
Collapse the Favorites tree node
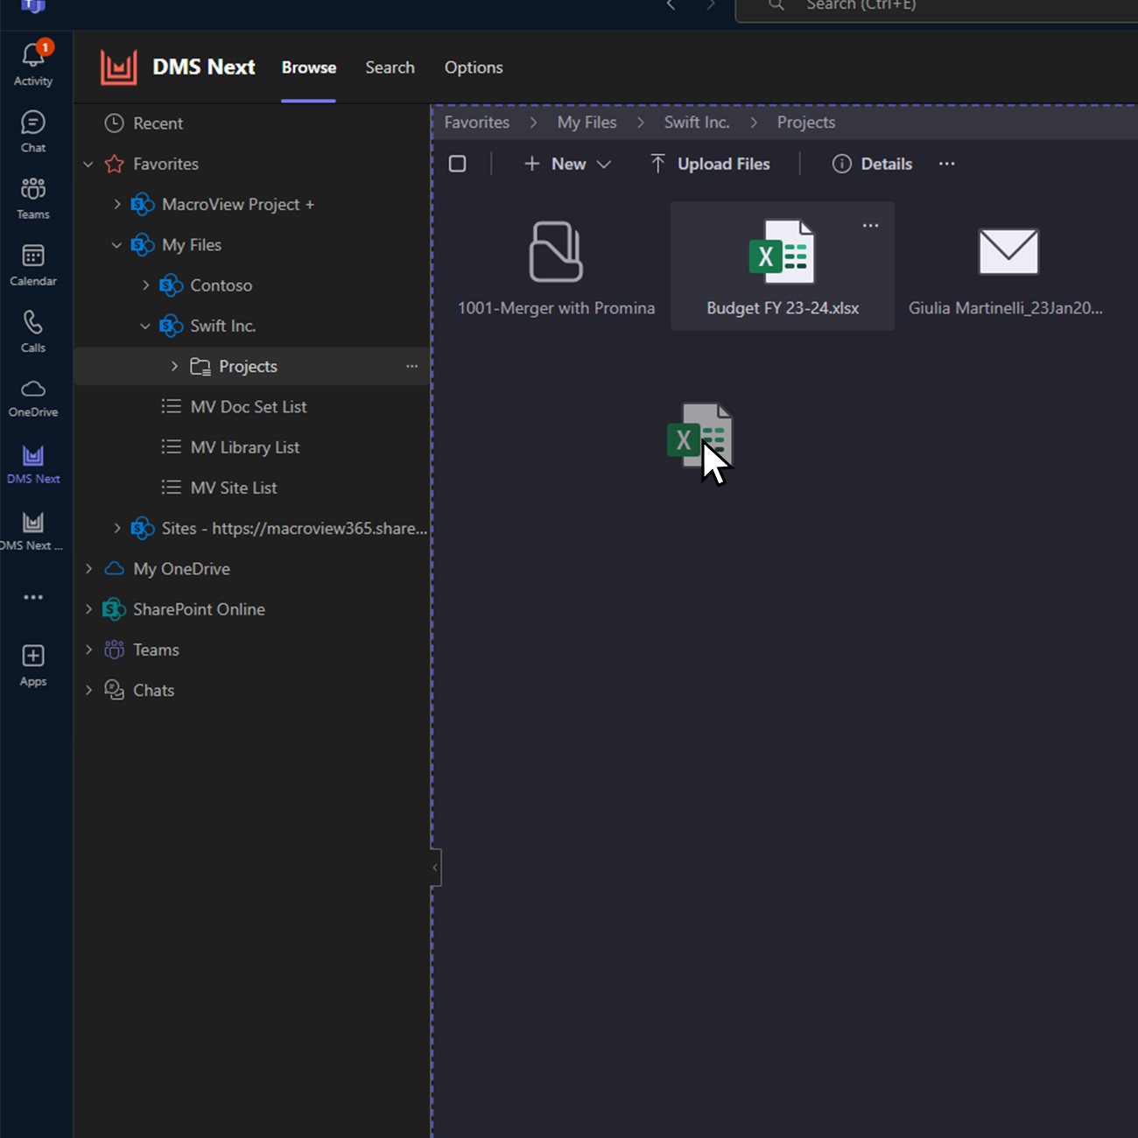click(88, 164)
